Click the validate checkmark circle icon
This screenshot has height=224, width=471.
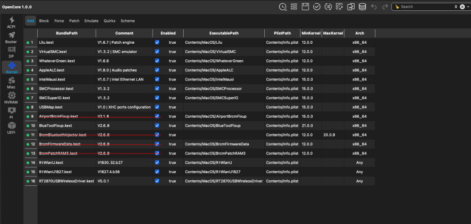pos(317,7)
